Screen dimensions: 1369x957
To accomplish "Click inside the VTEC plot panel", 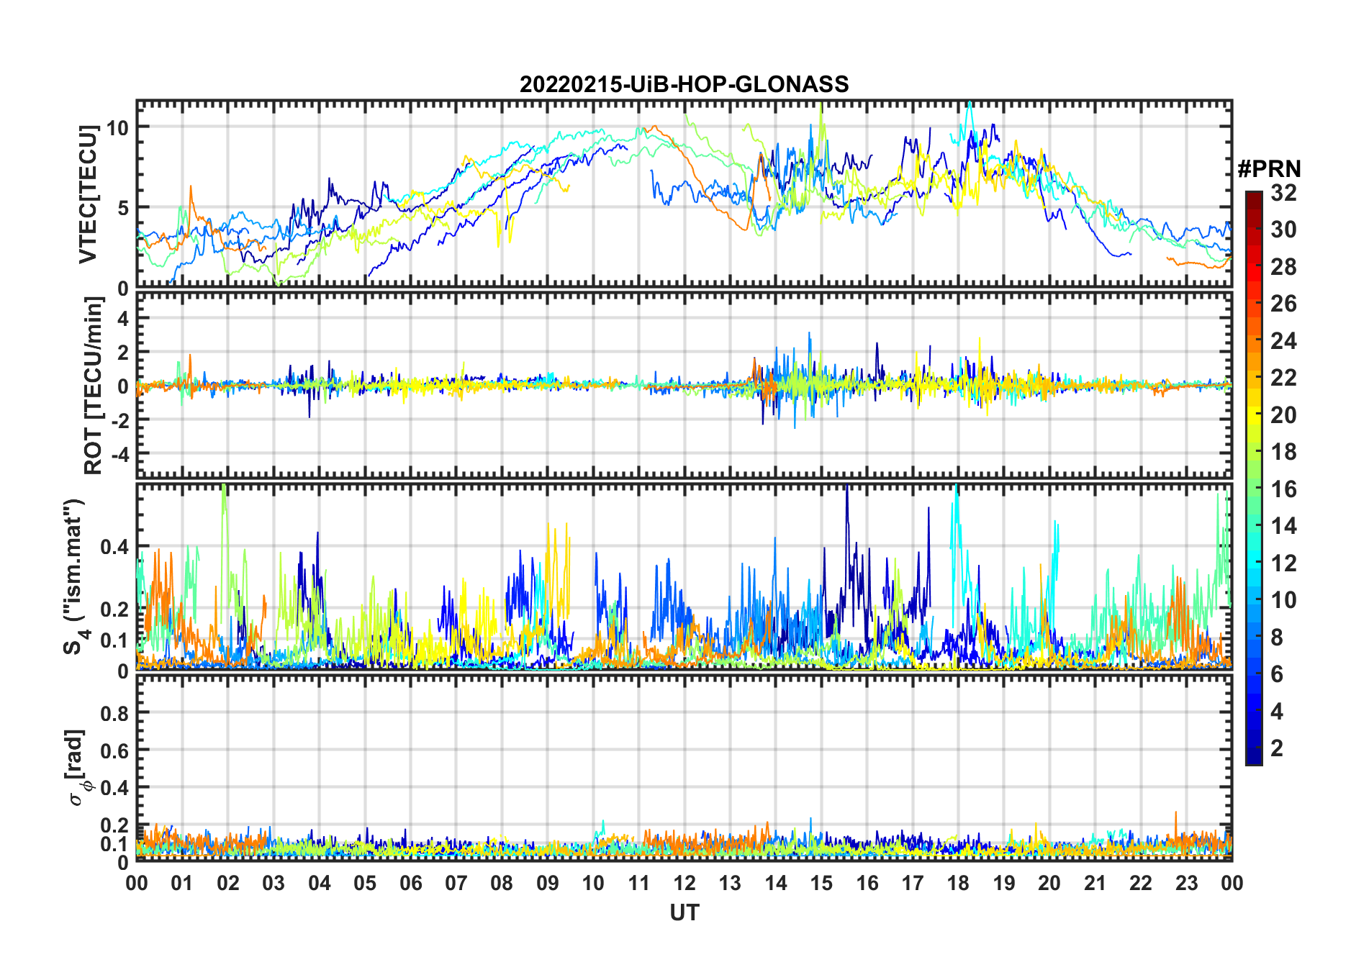I will tap(684, 194).
